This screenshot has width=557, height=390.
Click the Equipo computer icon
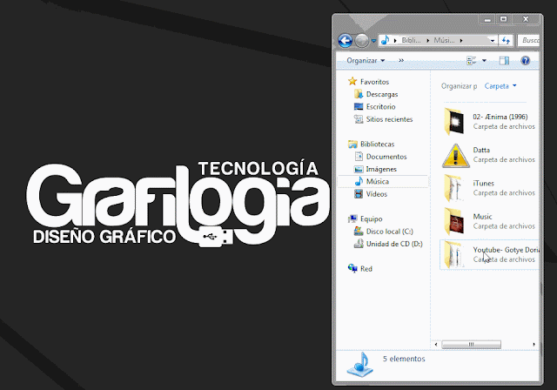[x=352, y=219]
